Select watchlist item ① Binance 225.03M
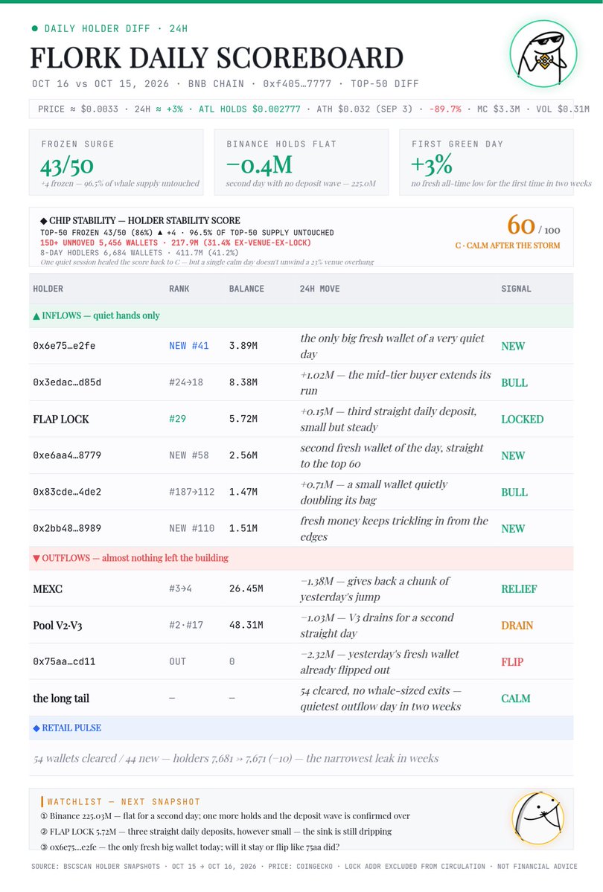The width and height of the screenshot is (603, 892). 225,816
